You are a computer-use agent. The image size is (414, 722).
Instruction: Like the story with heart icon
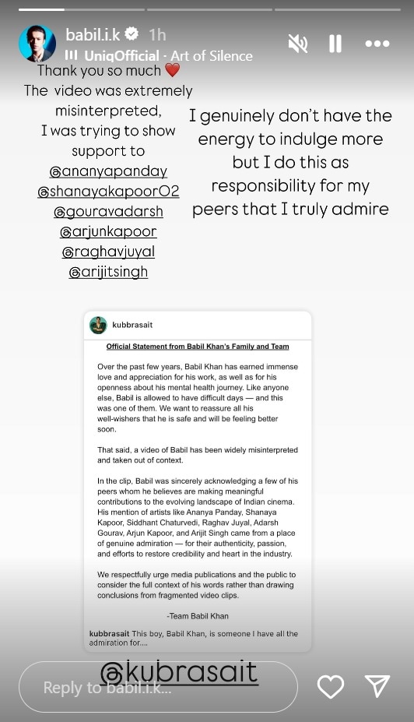331,686
